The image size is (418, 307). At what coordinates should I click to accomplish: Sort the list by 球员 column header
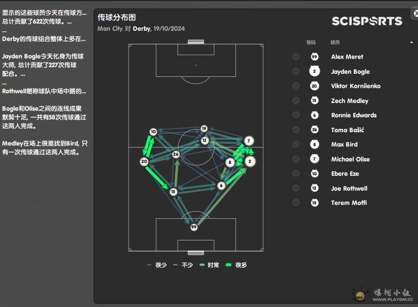(x=335, y=43)
